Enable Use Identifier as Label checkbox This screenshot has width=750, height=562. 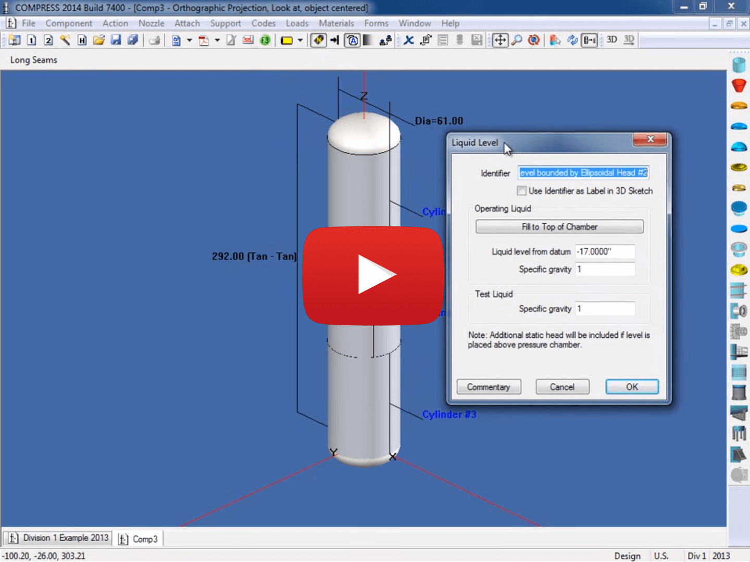click(x=521, y=190)
